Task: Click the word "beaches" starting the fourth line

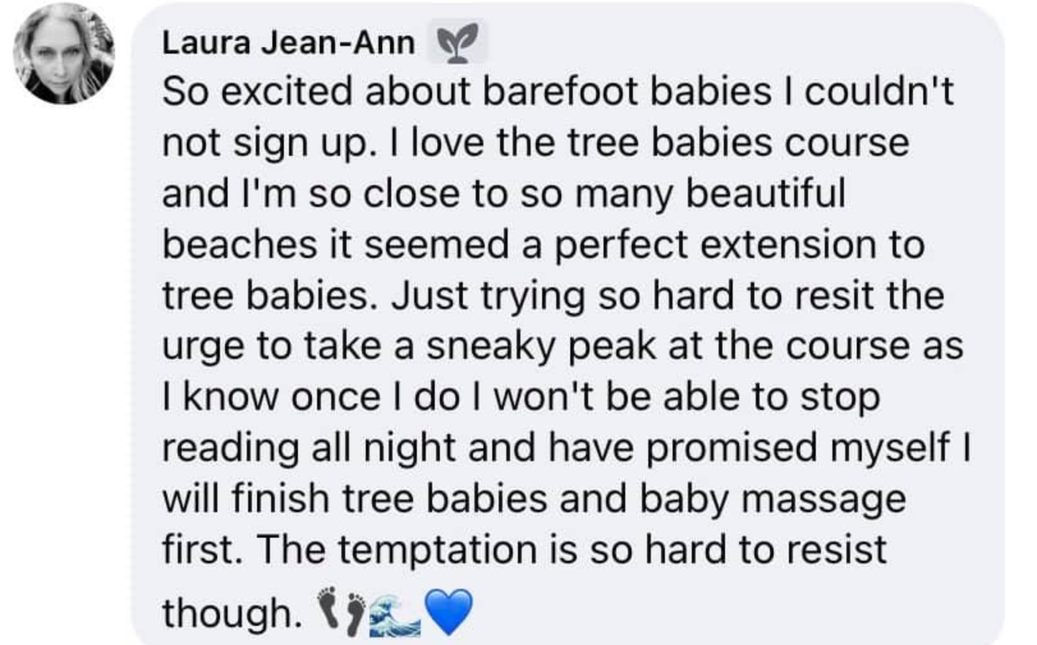Action: point(240,244)
